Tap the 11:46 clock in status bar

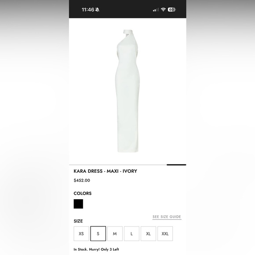(x=88, y=10)
